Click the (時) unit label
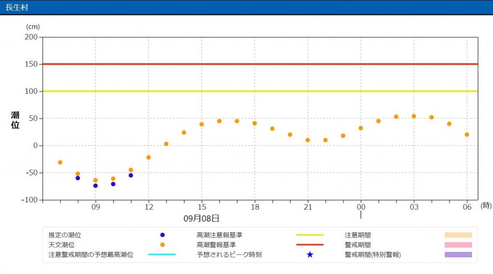This screenshot has width=493, height=274. click(486, 206)
